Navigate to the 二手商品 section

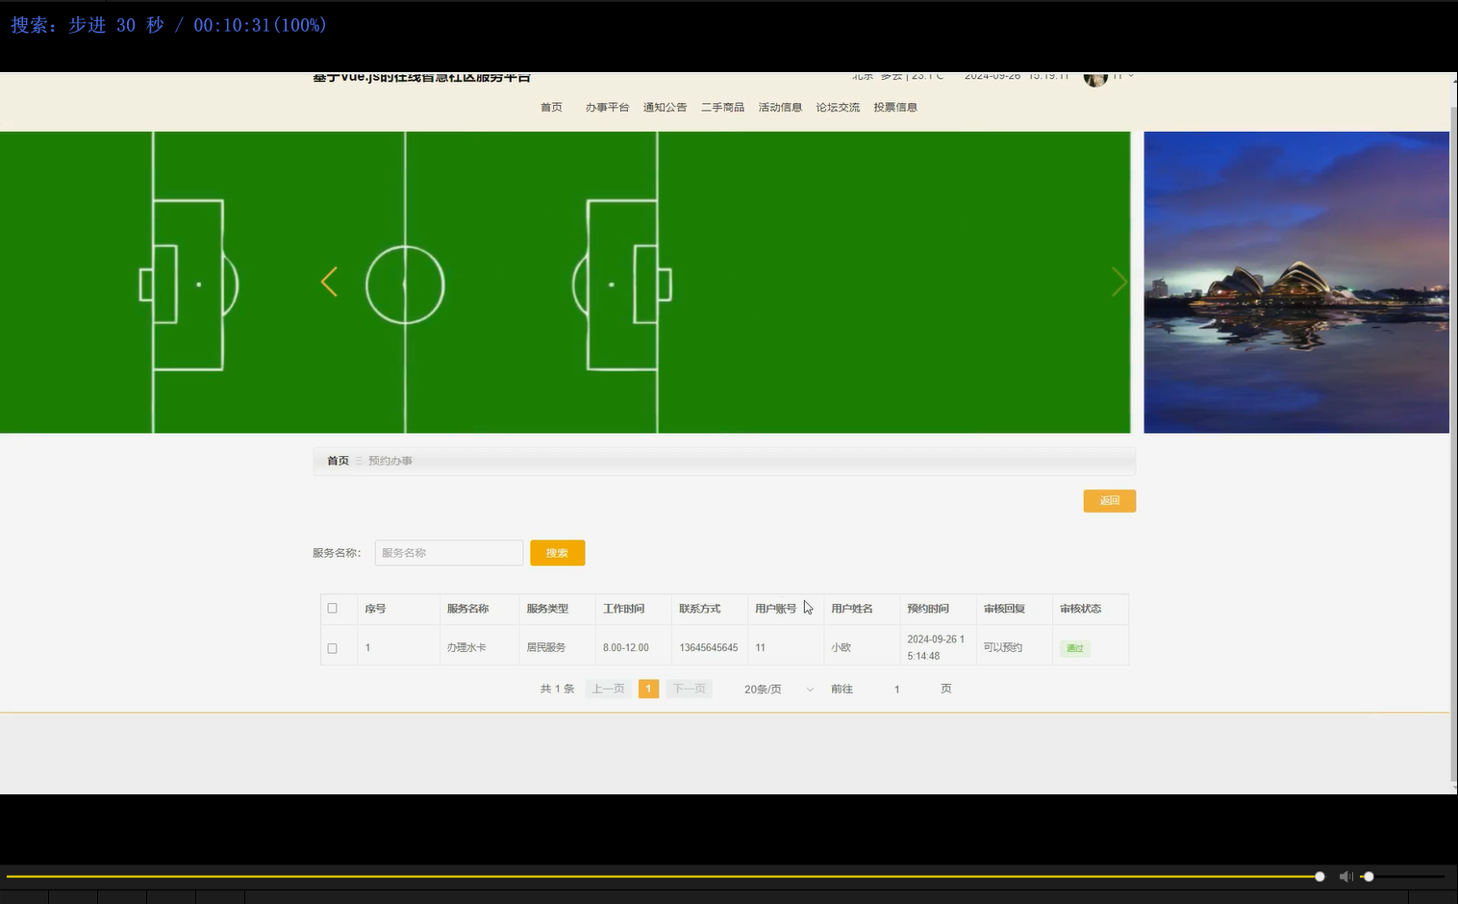coord(722,108)
